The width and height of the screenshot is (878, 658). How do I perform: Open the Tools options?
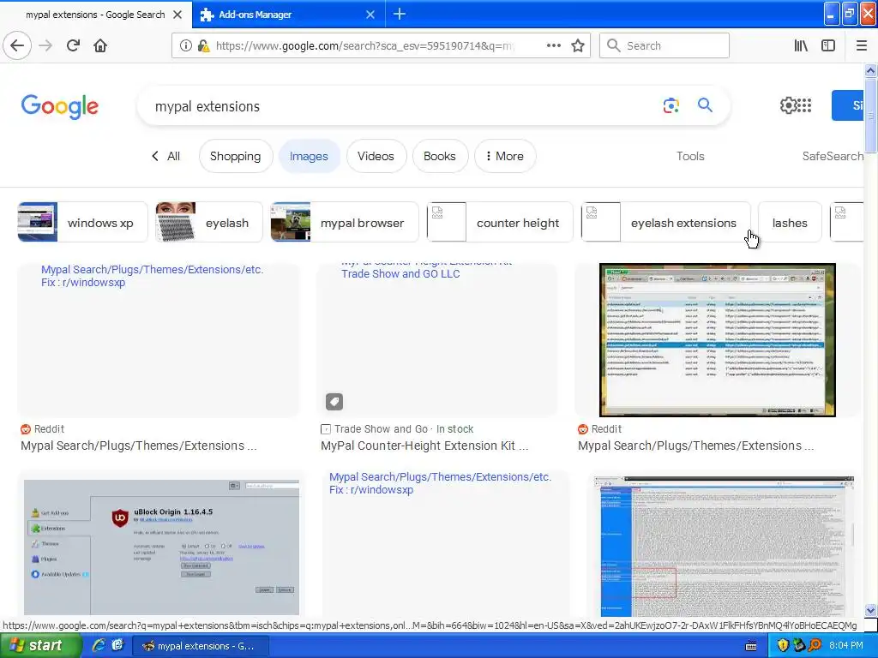point(690,156)
